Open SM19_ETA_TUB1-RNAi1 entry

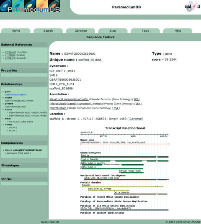[21, 122]
